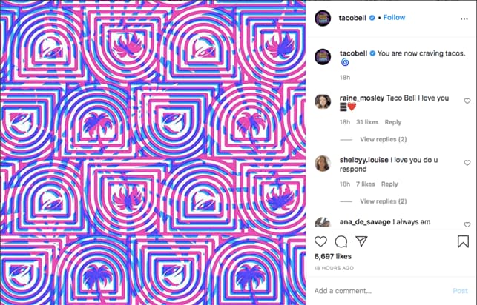Click the Post comment button
The width and height of the screenshot is (477, 305).
460,291
